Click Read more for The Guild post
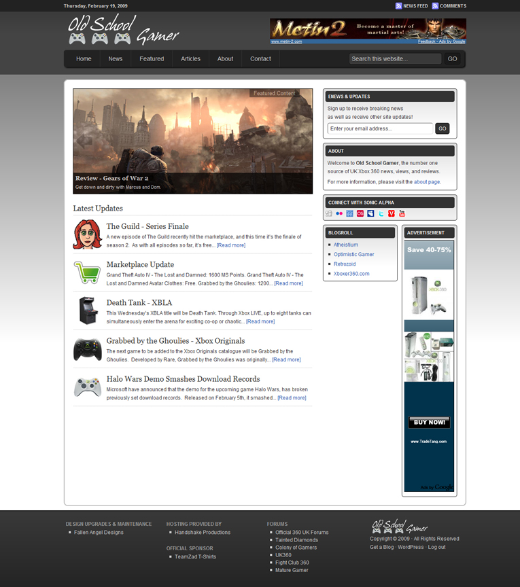This screenshot has width=520, height=587. (231, 245)
